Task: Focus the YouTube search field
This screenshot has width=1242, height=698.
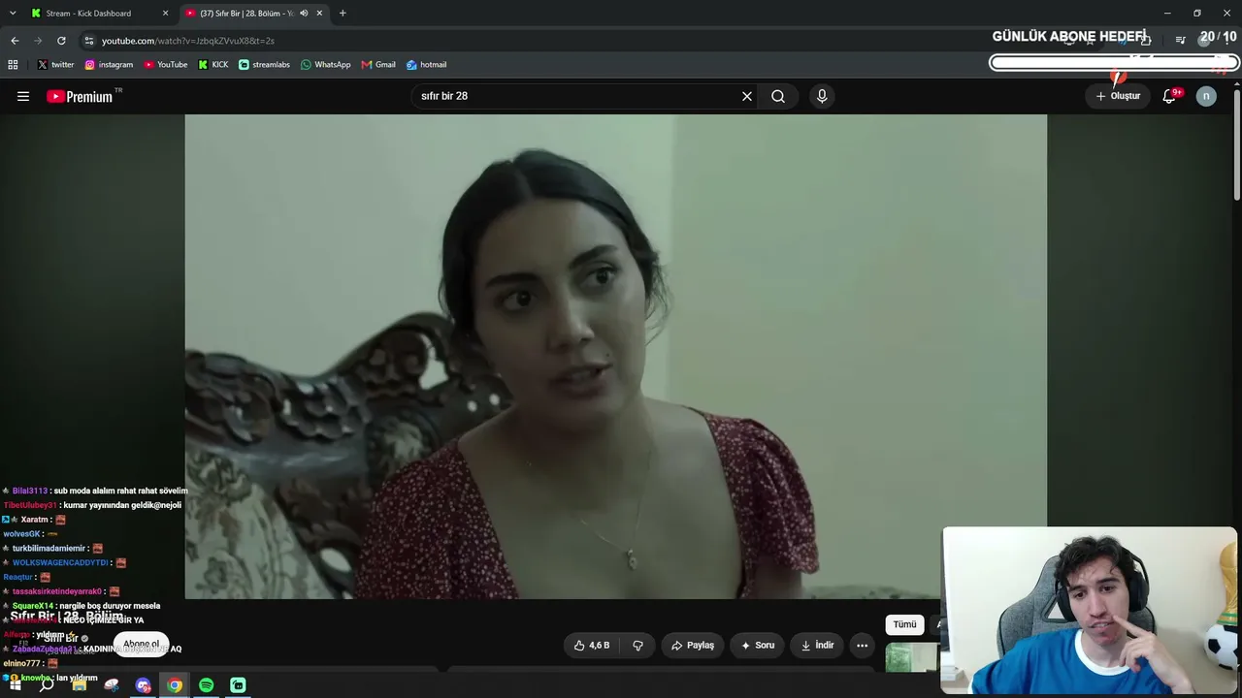Action: point(577,96)
